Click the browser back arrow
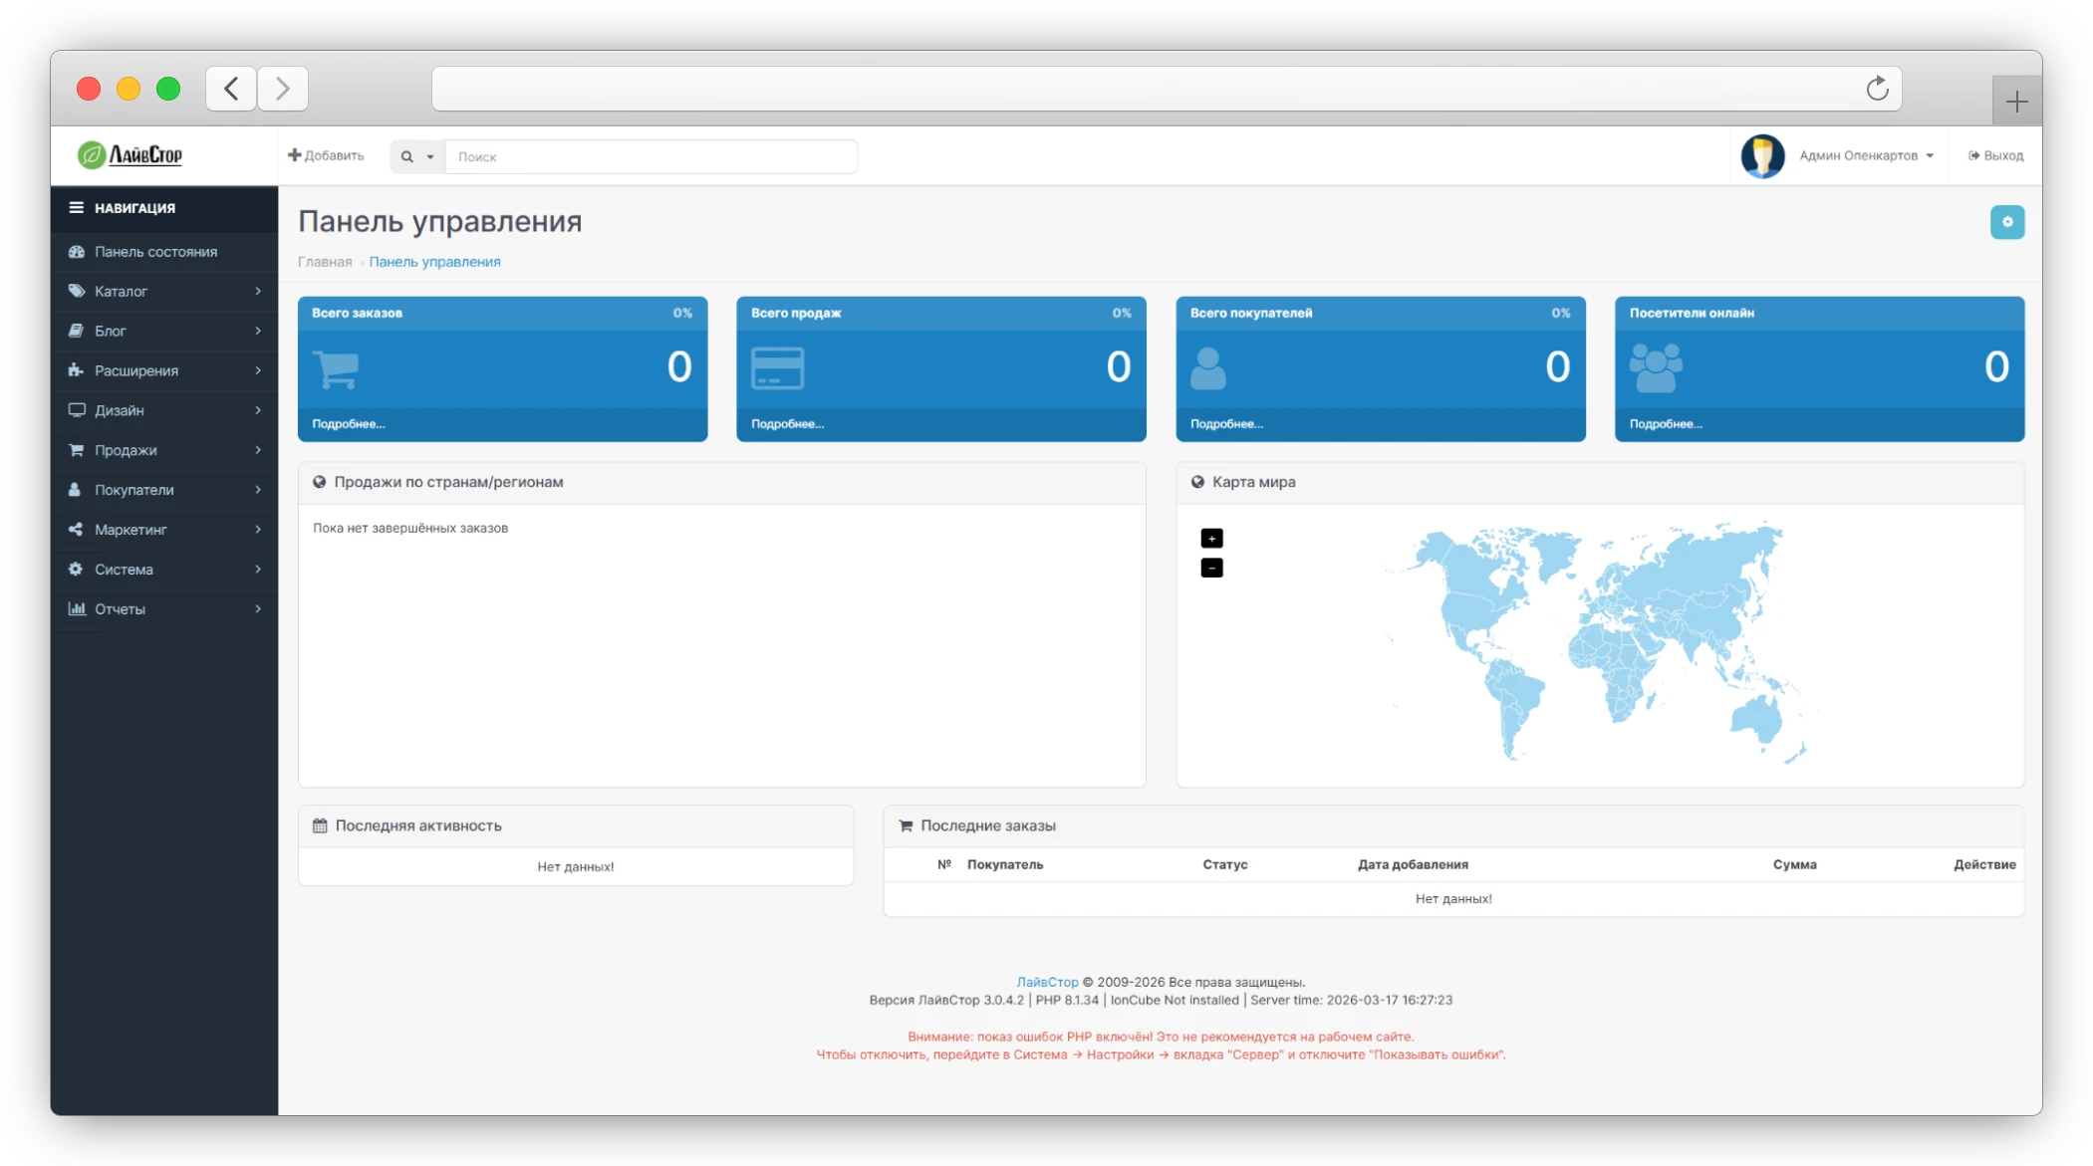 coord(231,89)
